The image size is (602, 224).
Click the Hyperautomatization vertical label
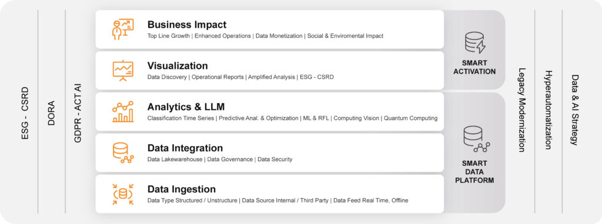pos(548,110)
